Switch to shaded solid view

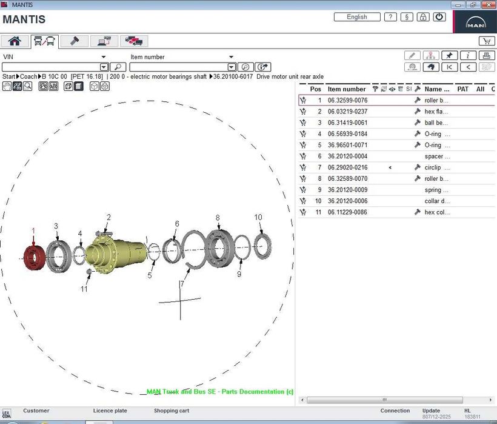[79, 86]
